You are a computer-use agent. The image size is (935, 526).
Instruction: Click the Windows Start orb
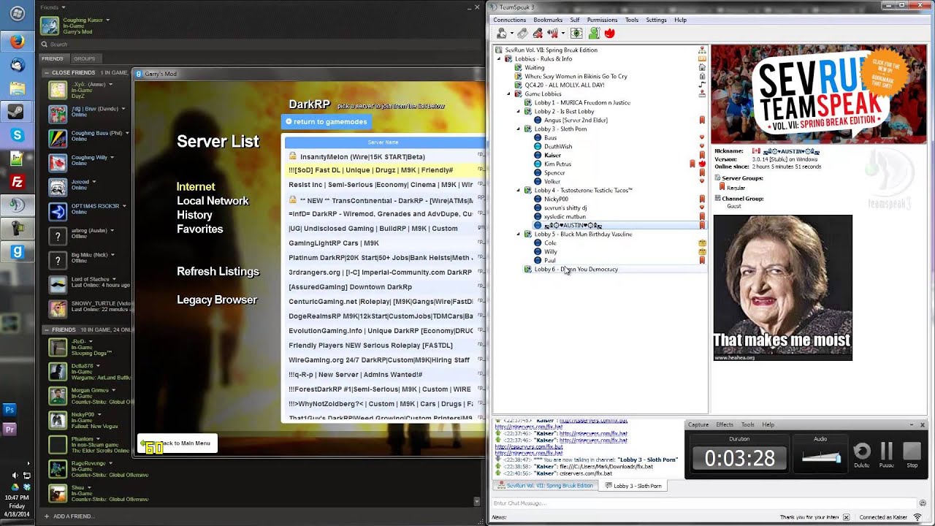pyautogui.click(x=17, y=14)
